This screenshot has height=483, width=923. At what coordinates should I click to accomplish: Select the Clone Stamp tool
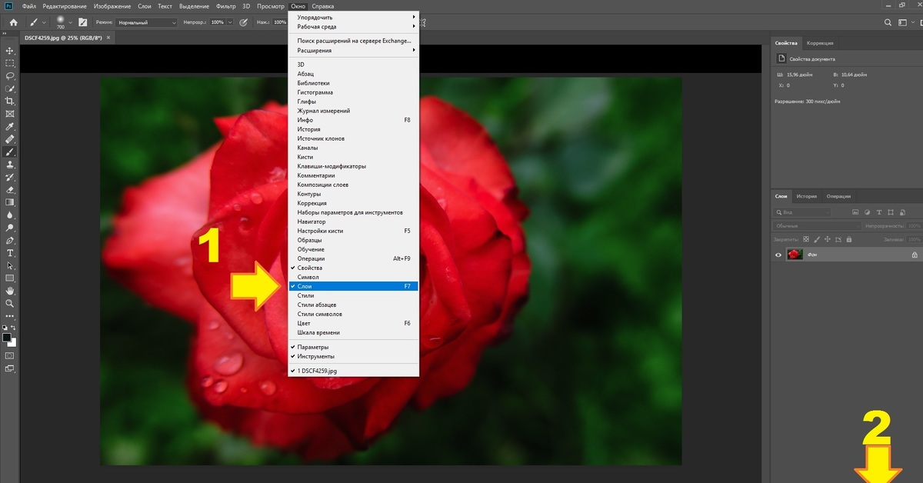point(10,165)
